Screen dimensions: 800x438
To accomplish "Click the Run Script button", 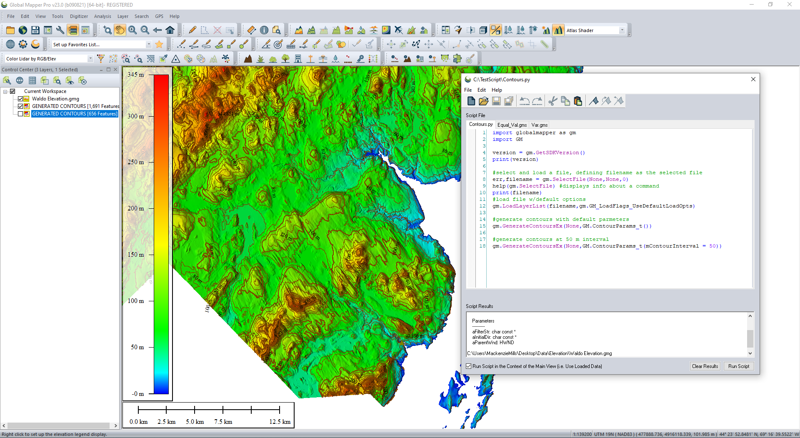I will pyautogui.click(x=739, y=366).
